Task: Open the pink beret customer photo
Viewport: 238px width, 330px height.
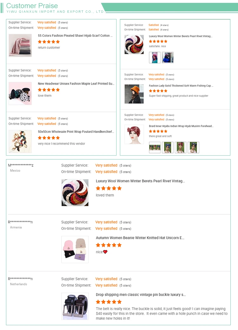Action: pos(155,57)
